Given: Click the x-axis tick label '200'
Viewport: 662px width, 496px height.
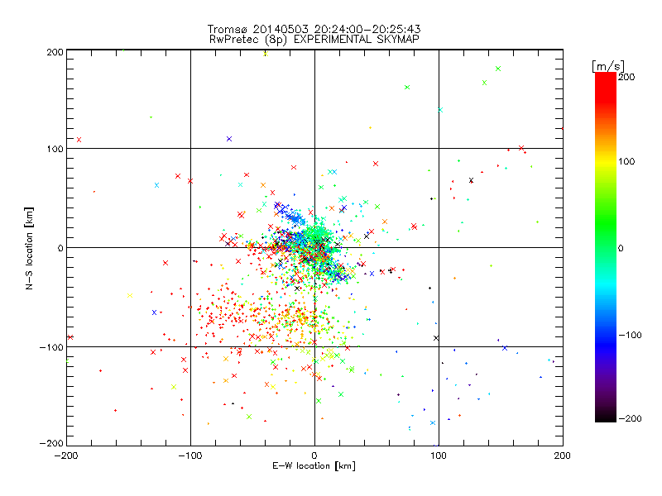Looking at the screenshot, I should [x=563, y=455].
